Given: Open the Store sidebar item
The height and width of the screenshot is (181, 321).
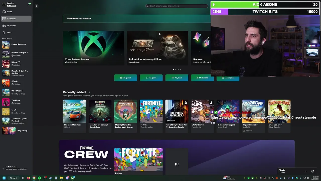Looking at the screenshot, I should click(16, 33).
